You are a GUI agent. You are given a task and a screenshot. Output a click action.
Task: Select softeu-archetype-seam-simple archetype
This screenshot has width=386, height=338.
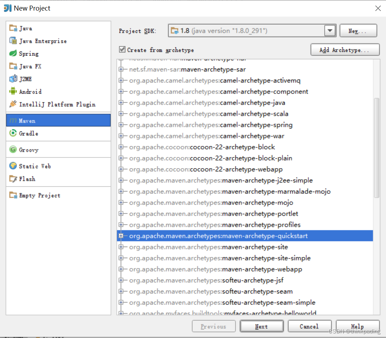245,302
